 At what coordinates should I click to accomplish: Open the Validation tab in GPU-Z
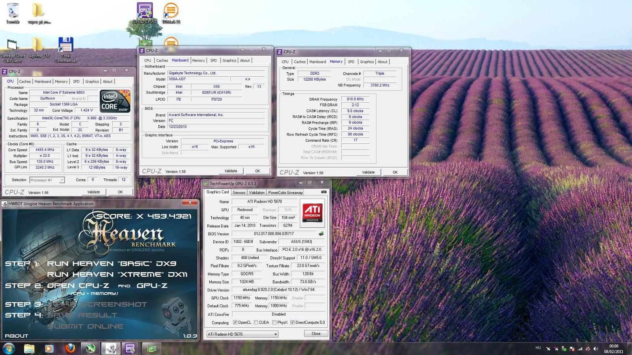pos(257,193)
